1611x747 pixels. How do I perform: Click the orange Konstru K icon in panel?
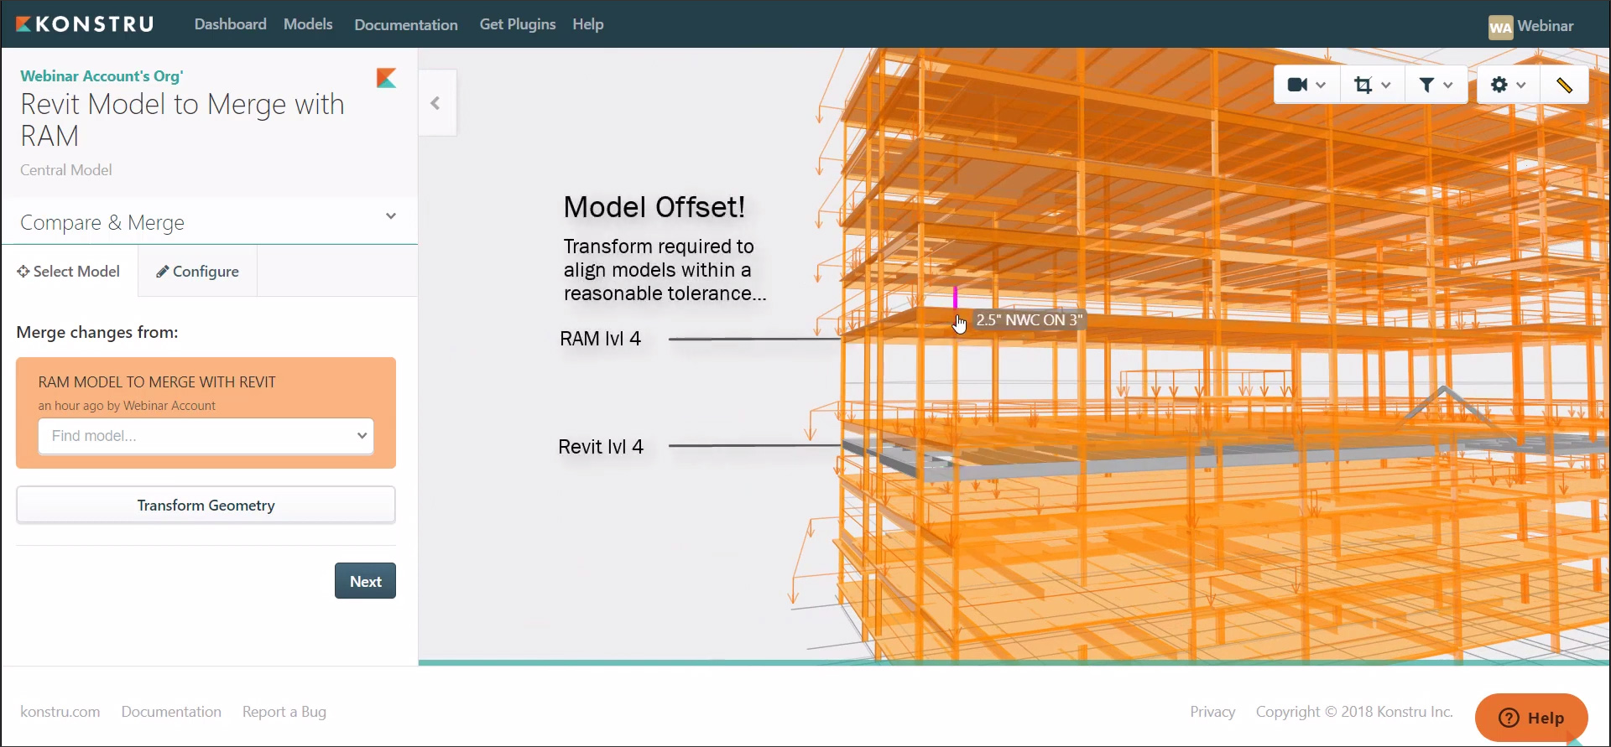point(386,78)
